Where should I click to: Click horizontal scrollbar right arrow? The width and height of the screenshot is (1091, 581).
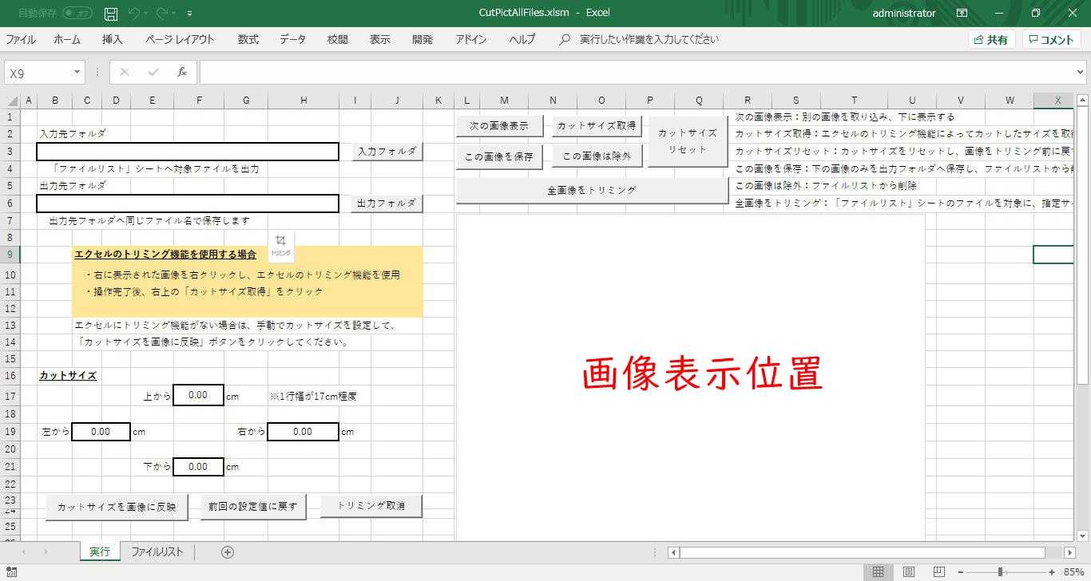[1070, 552]
